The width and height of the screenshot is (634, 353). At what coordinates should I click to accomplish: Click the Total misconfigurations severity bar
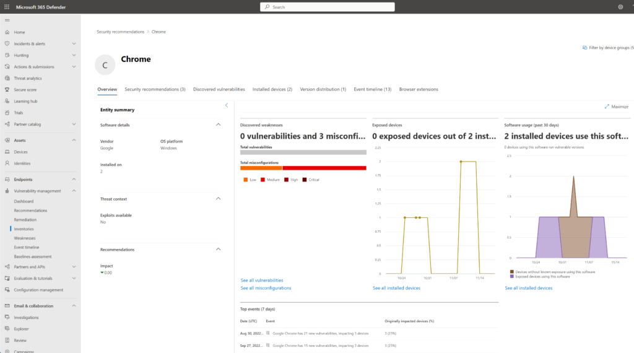(x=303, y=168)
